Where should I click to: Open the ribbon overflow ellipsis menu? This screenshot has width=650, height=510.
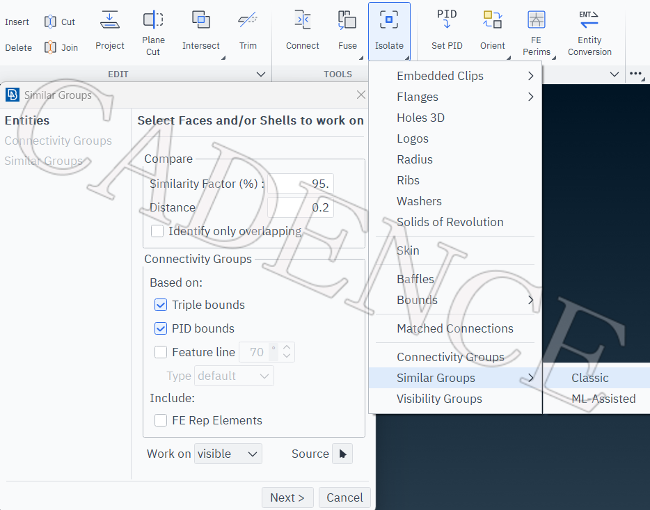pyautogui.click(x=636, y=74)
